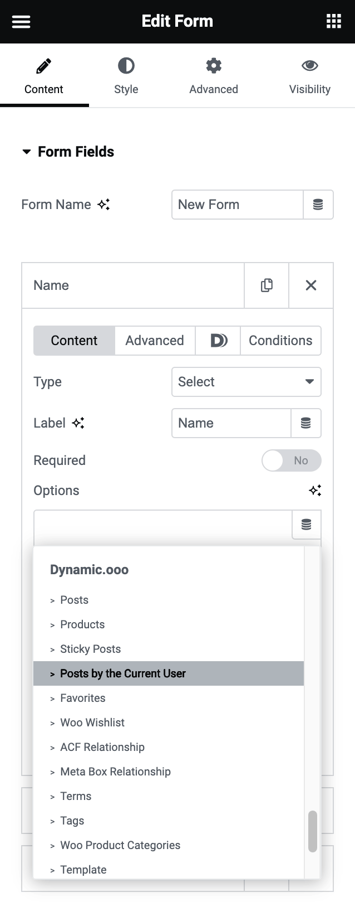
Task: Select 'Posts by the Current User' dynamic tag
Action: pyautogui.click(x=122, y=673)
